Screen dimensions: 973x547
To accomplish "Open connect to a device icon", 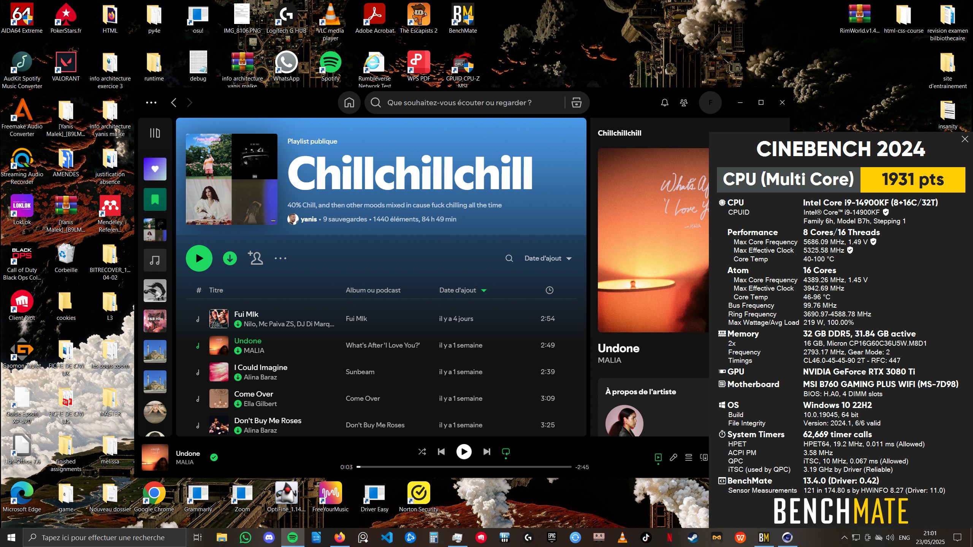I will tap(704, 457).
